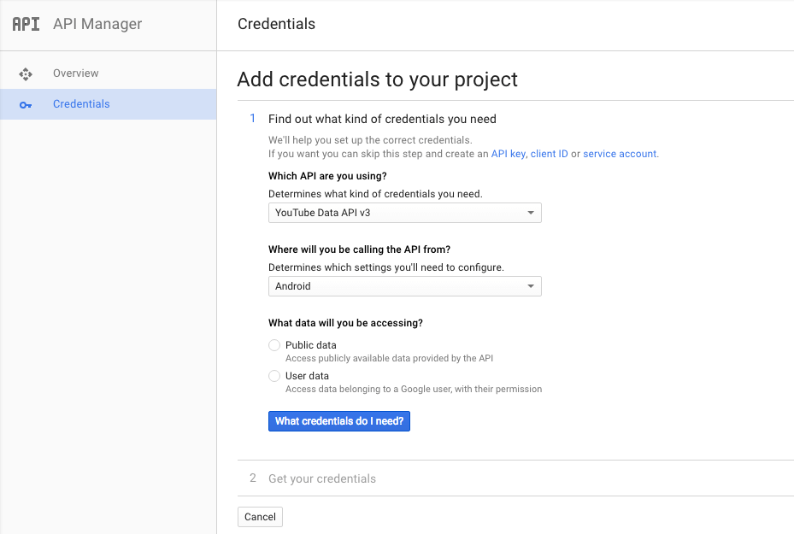Click 'We'll help you set up the correct credentials.' text
This screenshot has width=794, height=534.
coord(370,140)
